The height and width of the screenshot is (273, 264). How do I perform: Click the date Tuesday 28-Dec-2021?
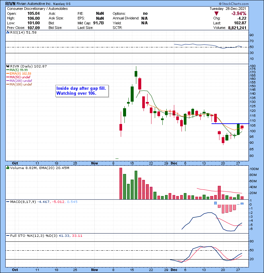click(228, 9)
